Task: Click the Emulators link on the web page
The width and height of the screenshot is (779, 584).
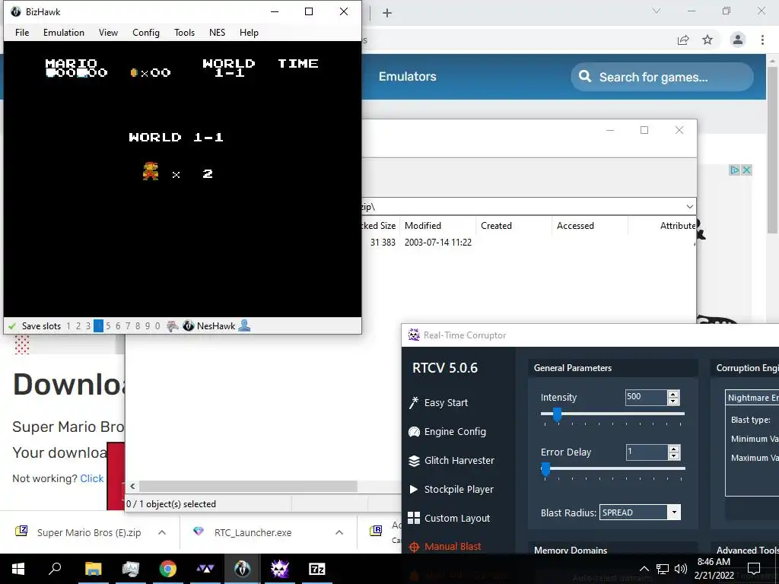Action: click(408, 77)
